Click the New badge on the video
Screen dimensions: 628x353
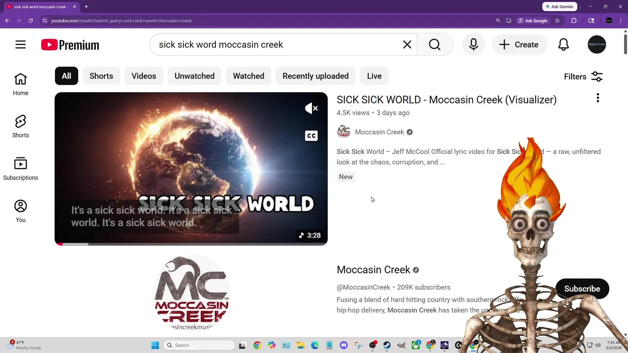pos(346,177)
